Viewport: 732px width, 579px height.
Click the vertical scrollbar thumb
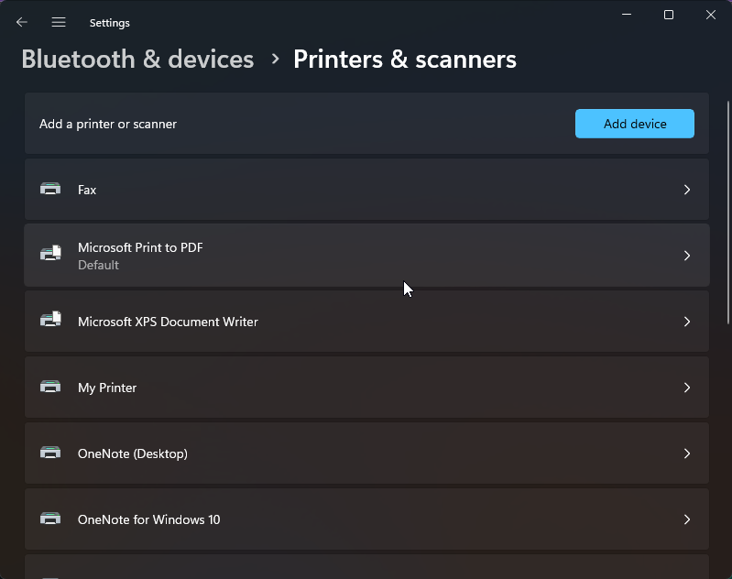coord(728,213)
